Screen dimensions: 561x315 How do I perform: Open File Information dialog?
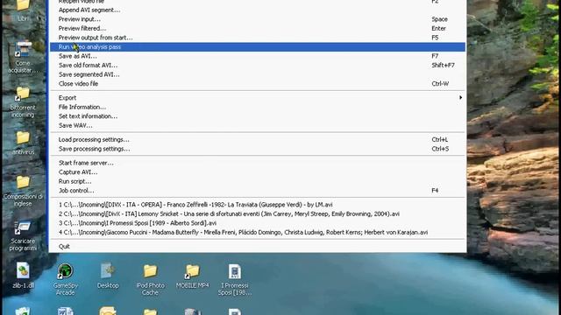click(x=258, y=107)
